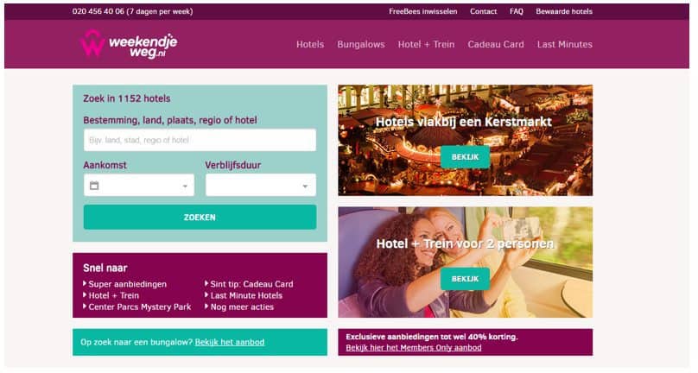Click the calendar icon in Aankomst field
Viewport: 698px width, 373px height.
[94, 186]
